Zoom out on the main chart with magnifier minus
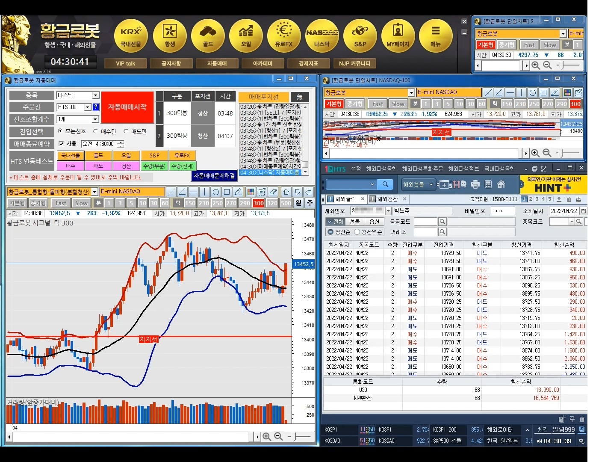Viewport: 590px width, 462px height. coord(278,436)
